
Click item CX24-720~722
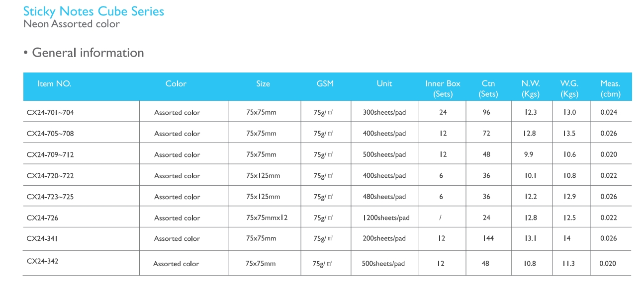(x=50, y=175)
